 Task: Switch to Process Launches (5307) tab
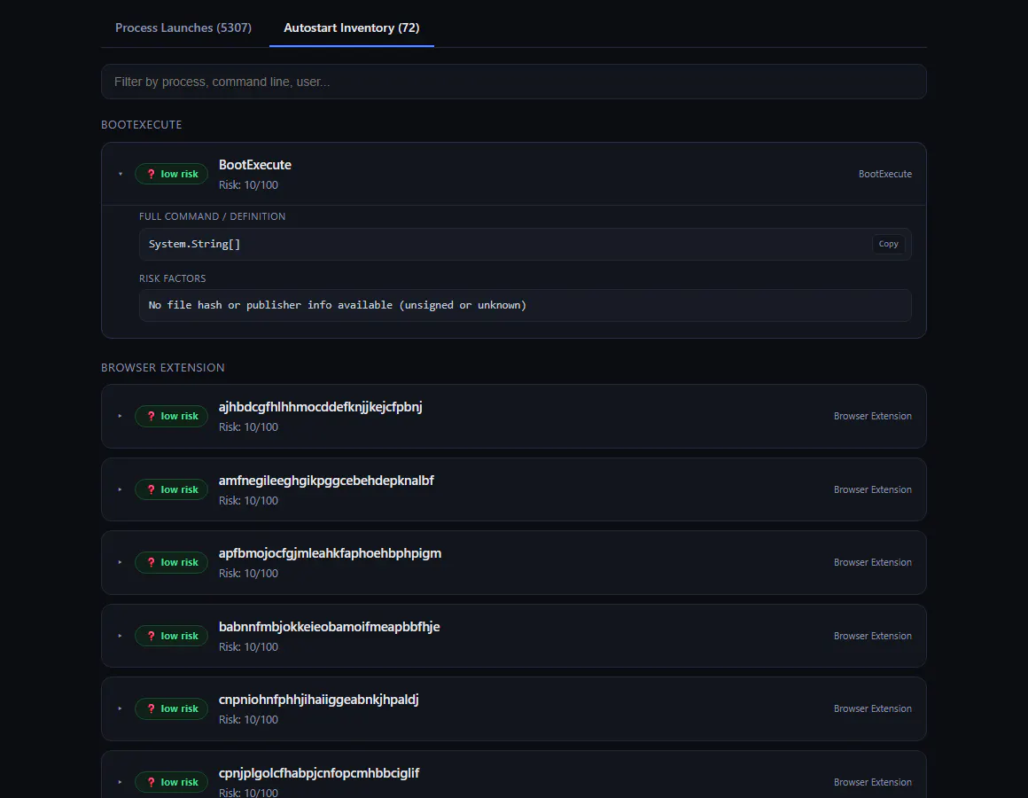tap(183, 27)
